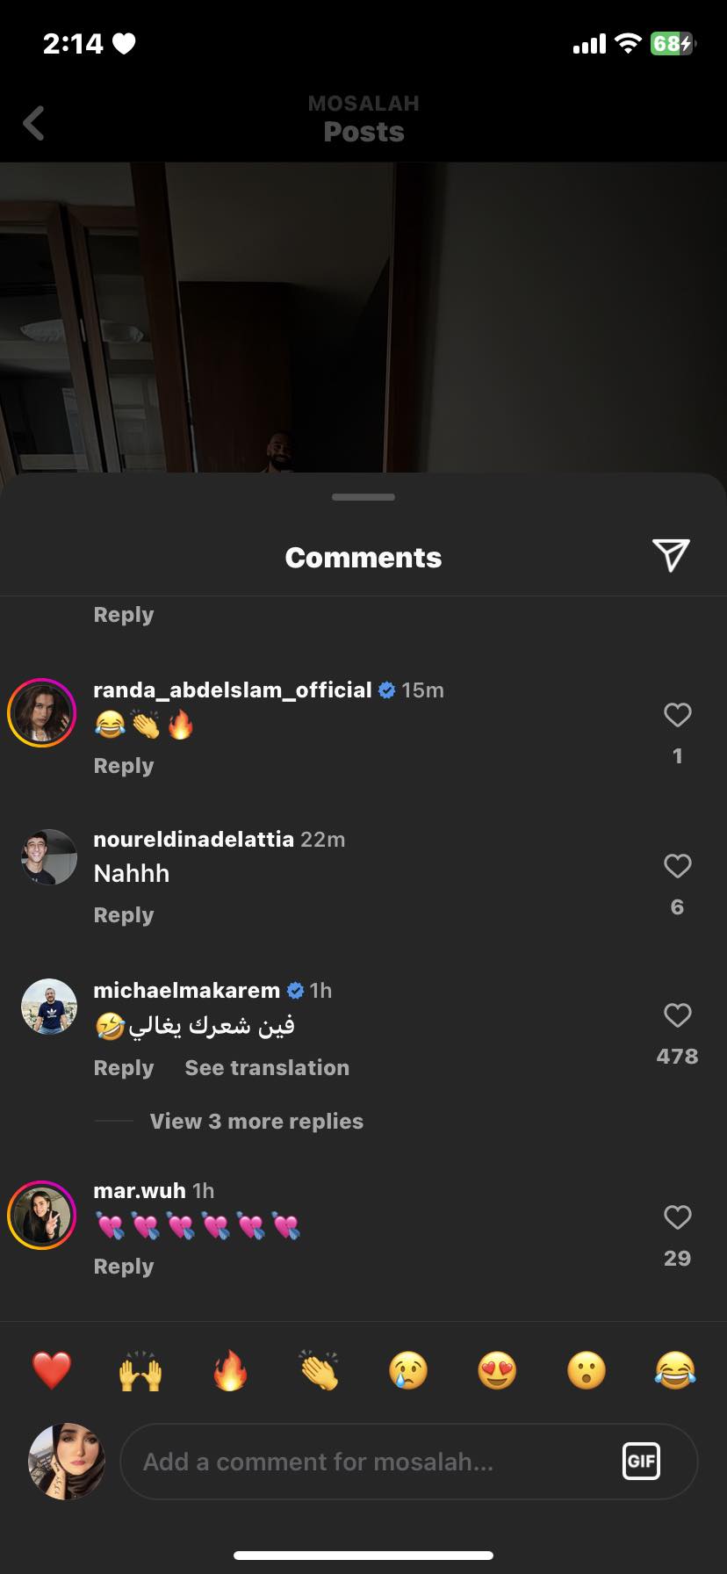Insert the heart-eyes quick emoji

coord(497,1370)
